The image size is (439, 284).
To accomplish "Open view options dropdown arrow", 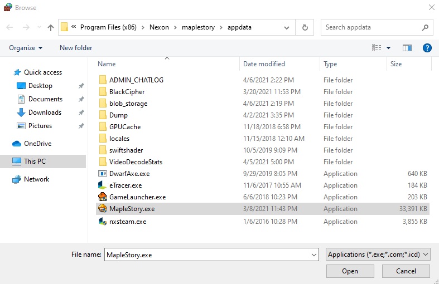I will (388, 48).
